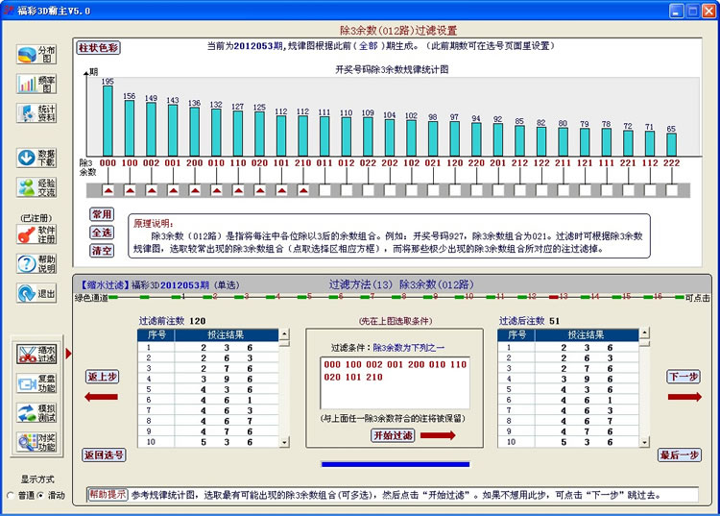Select the 普通 display mode radio button
The height and width of the screenshot is (516, 720).
click(x=12, y=495)
